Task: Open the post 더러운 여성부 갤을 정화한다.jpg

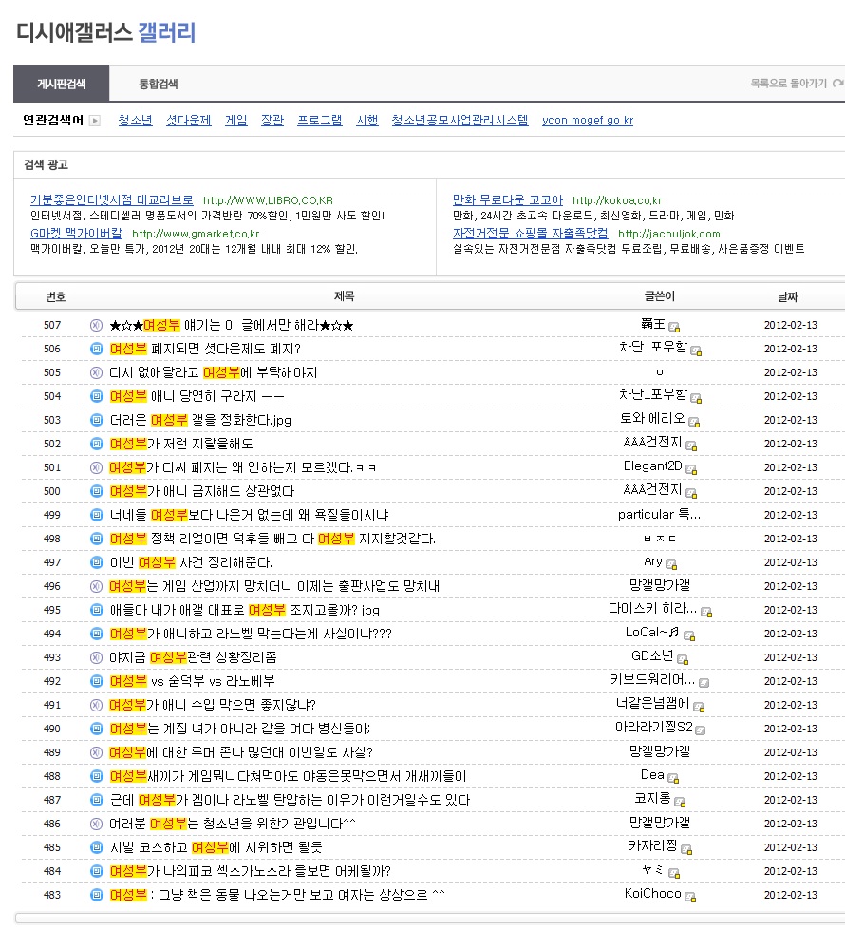Action: pos(200,420)
